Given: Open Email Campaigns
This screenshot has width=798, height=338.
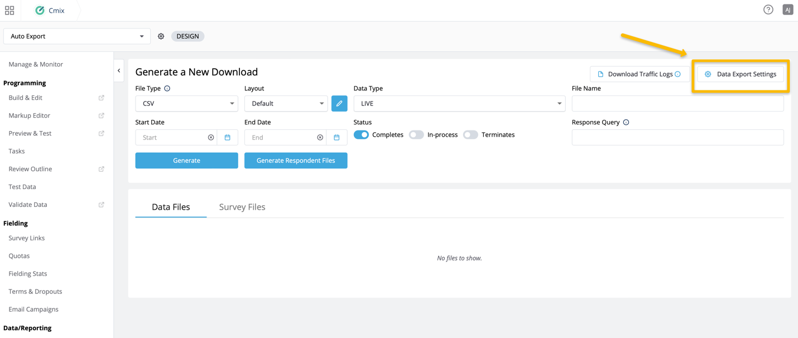Looking at the screenshot, I should click(x=33, y=310).
